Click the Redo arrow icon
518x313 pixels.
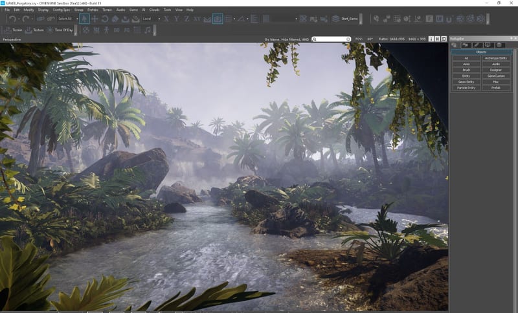click(x=25, y=19)
